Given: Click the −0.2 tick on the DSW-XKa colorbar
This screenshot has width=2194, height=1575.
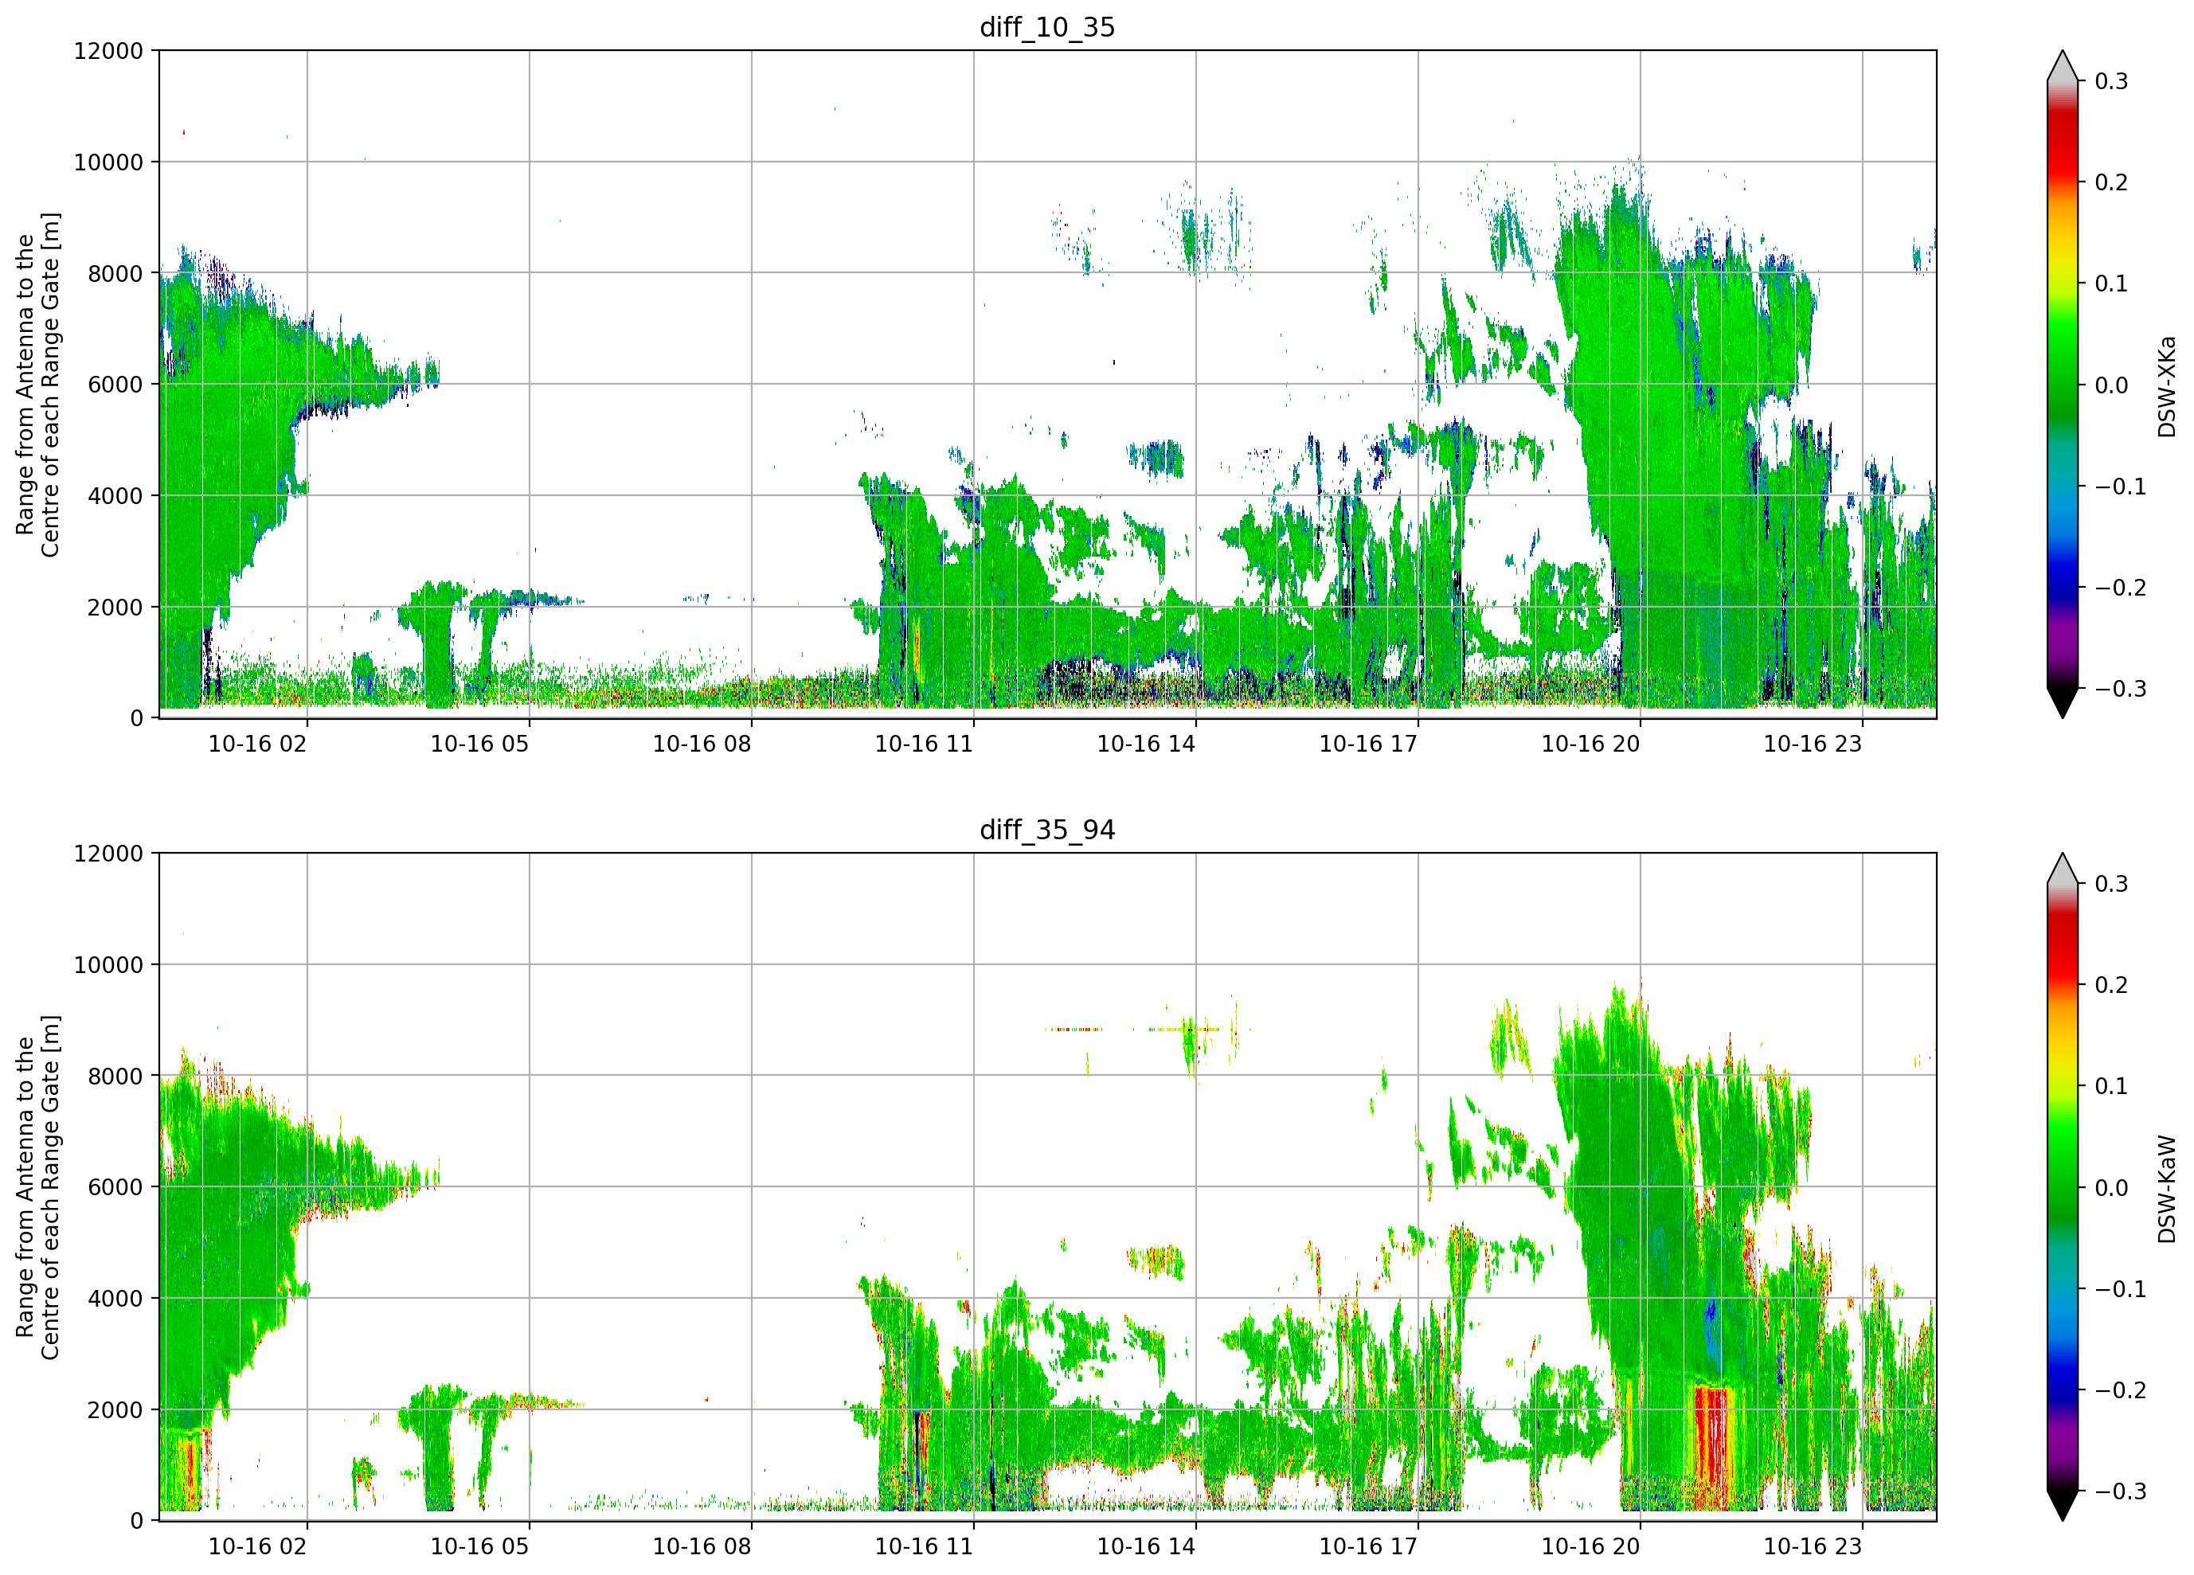Looking at the screenshot, I should click(x=2121, y=588).
